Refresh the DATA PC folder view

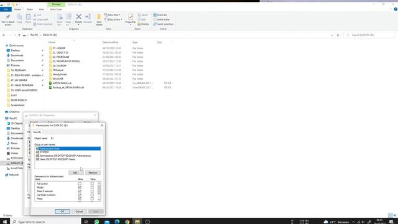point(338,35)
